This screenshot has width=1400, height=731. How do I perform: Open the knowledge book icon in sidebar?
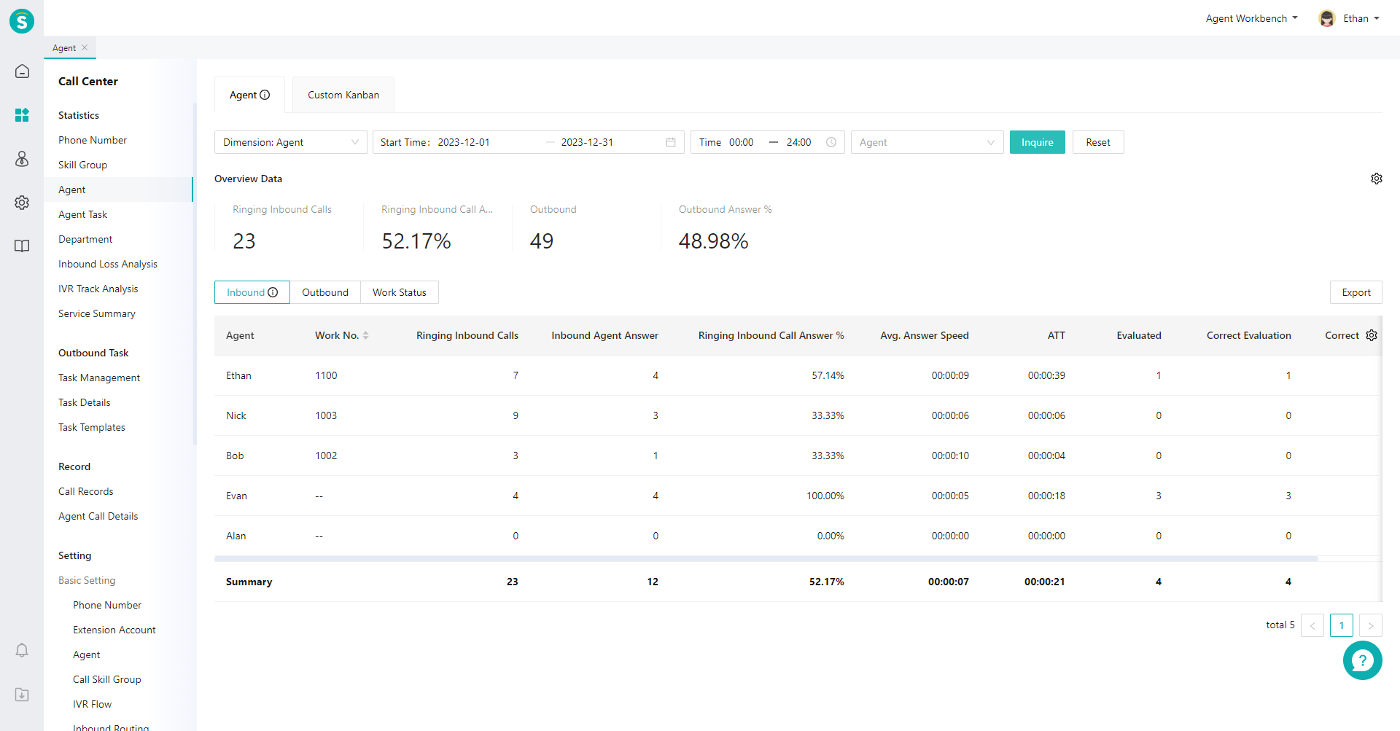tap(22, 246)
